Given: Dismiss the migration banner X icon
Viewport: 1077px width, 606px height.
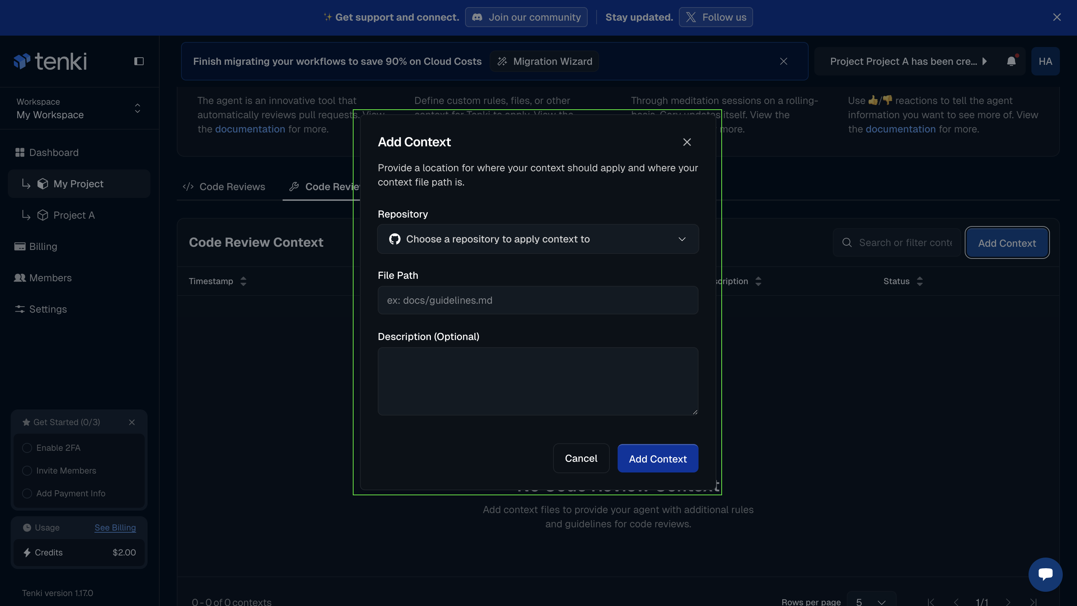Looking at the screenshot, I should pyautogui.click(x=783, y=61).
